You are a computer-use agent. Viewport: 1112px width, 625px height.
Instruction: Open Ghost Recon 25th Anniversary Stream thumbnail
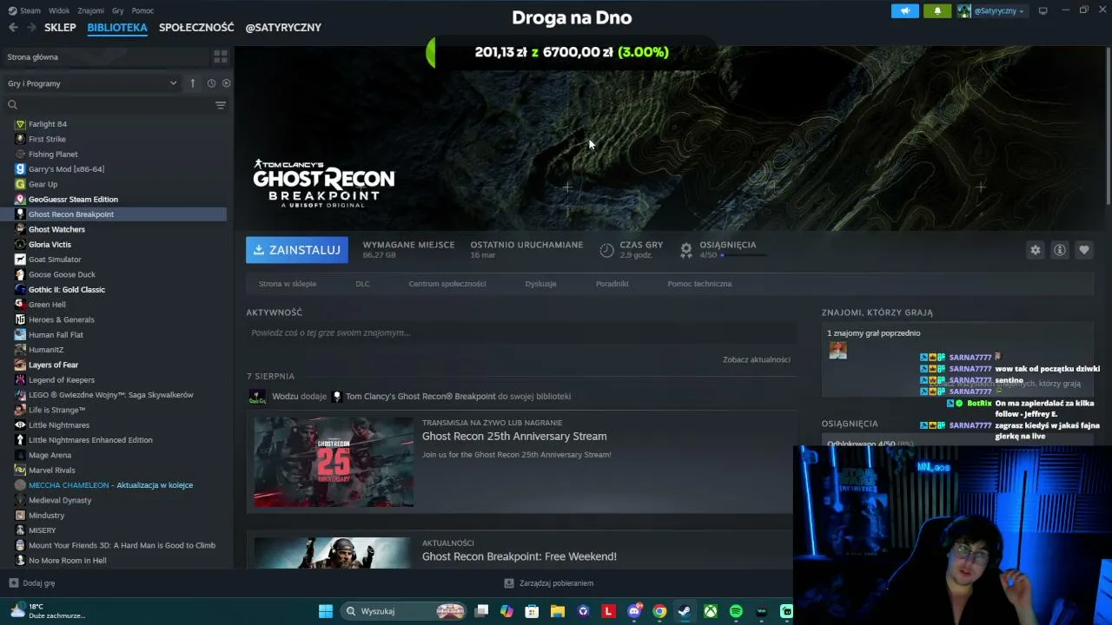(334, 462)
